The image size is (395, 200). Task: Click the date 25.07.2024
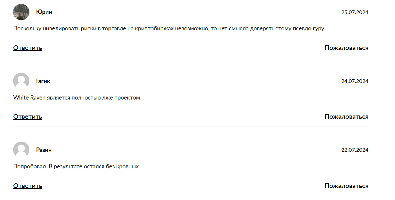(x=355, y=12)
